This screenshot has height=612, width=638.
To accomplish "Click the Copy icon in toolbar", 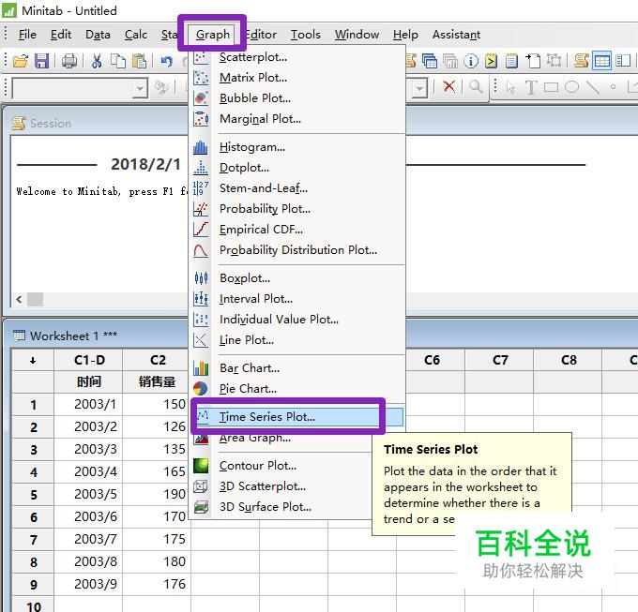I will pyautogui.click(x=118, y=61).
